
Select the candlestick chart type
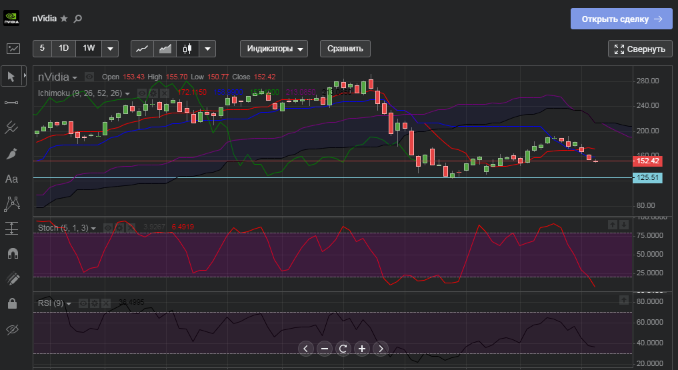pos(187,49)
